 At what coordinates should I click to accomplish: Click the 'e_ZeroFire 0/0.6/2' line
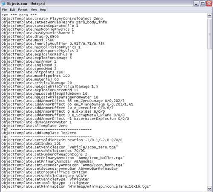58,108
